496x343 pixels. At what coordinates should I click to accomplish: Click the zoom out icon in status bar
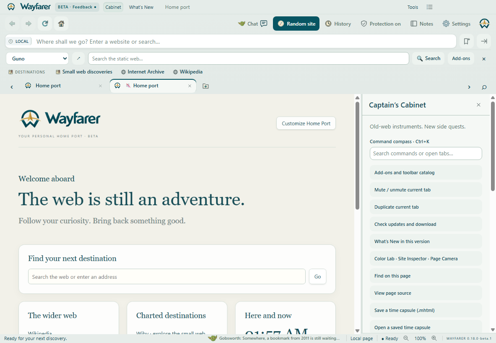pos(406,338)
